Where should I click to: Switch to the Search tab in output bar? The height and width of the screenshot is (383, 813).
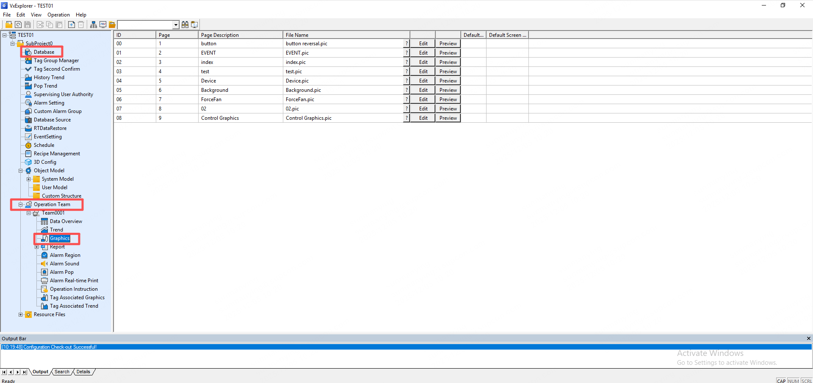[x=62, y=372]
